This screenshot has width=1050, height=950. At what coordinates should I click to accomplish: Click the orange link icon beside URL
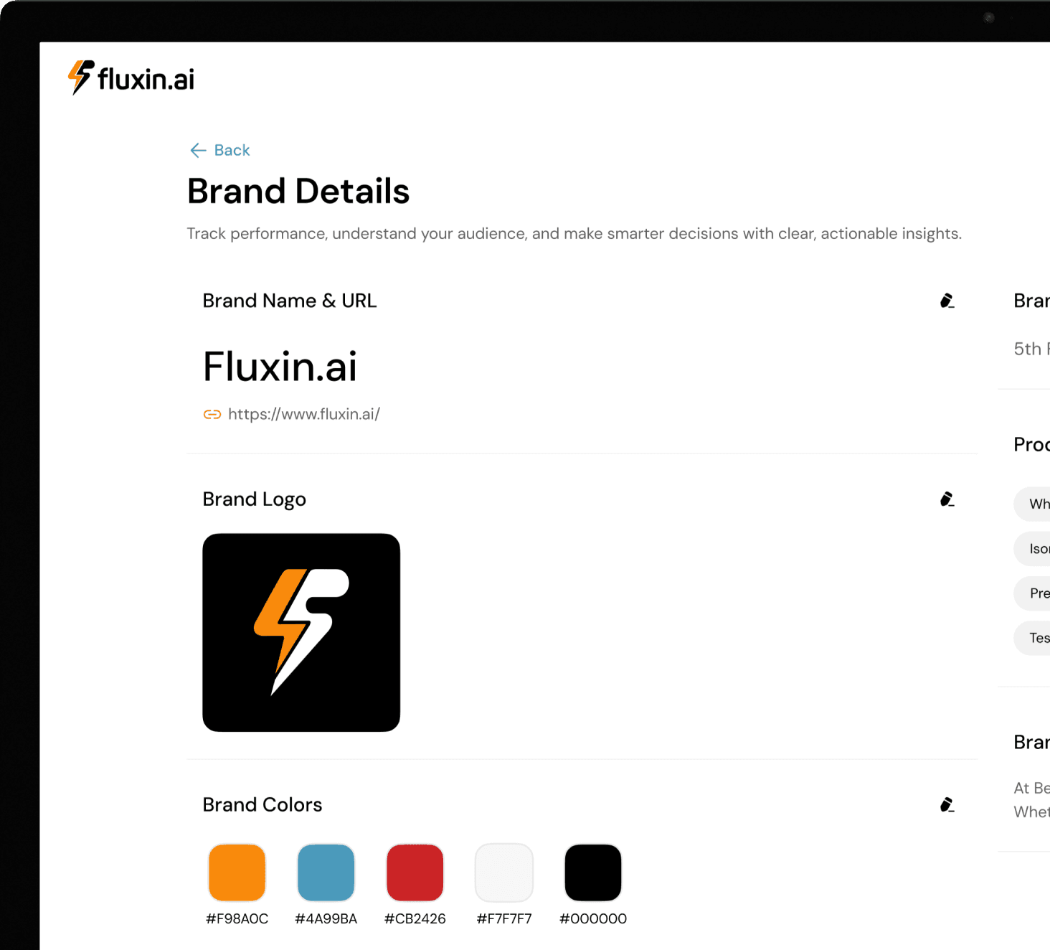point(212,414)
